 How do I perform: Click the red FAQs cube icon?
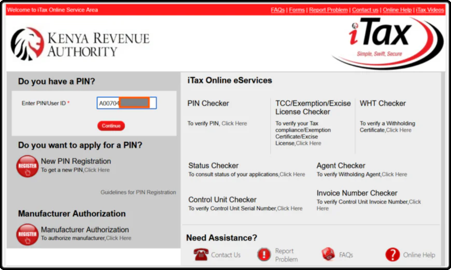point(328,254)
